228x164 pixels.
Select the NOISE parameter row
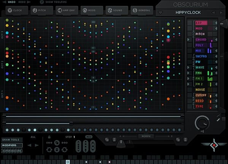pyautogui.click(x=201, y=89)
